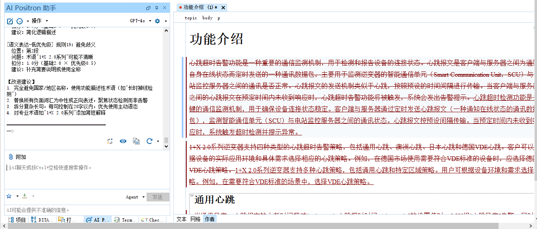Screen dimensions: 537x229
Task: Switch to the Chec.. checker tab
Action: coord(151,220)
